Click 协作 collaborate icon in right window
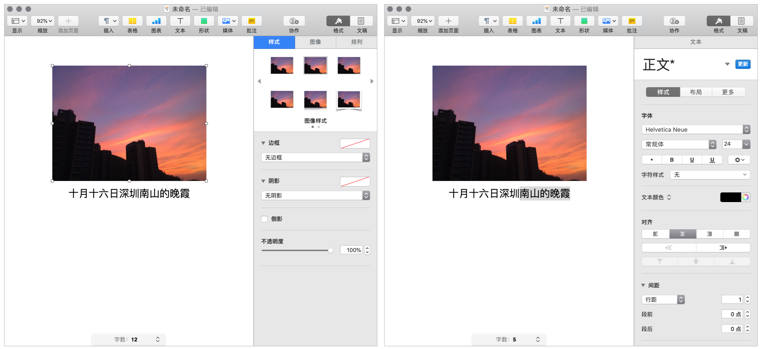Image resolution: width=761 pixels, height=349 pixels. pyautogui.click(x=674, y=21)
